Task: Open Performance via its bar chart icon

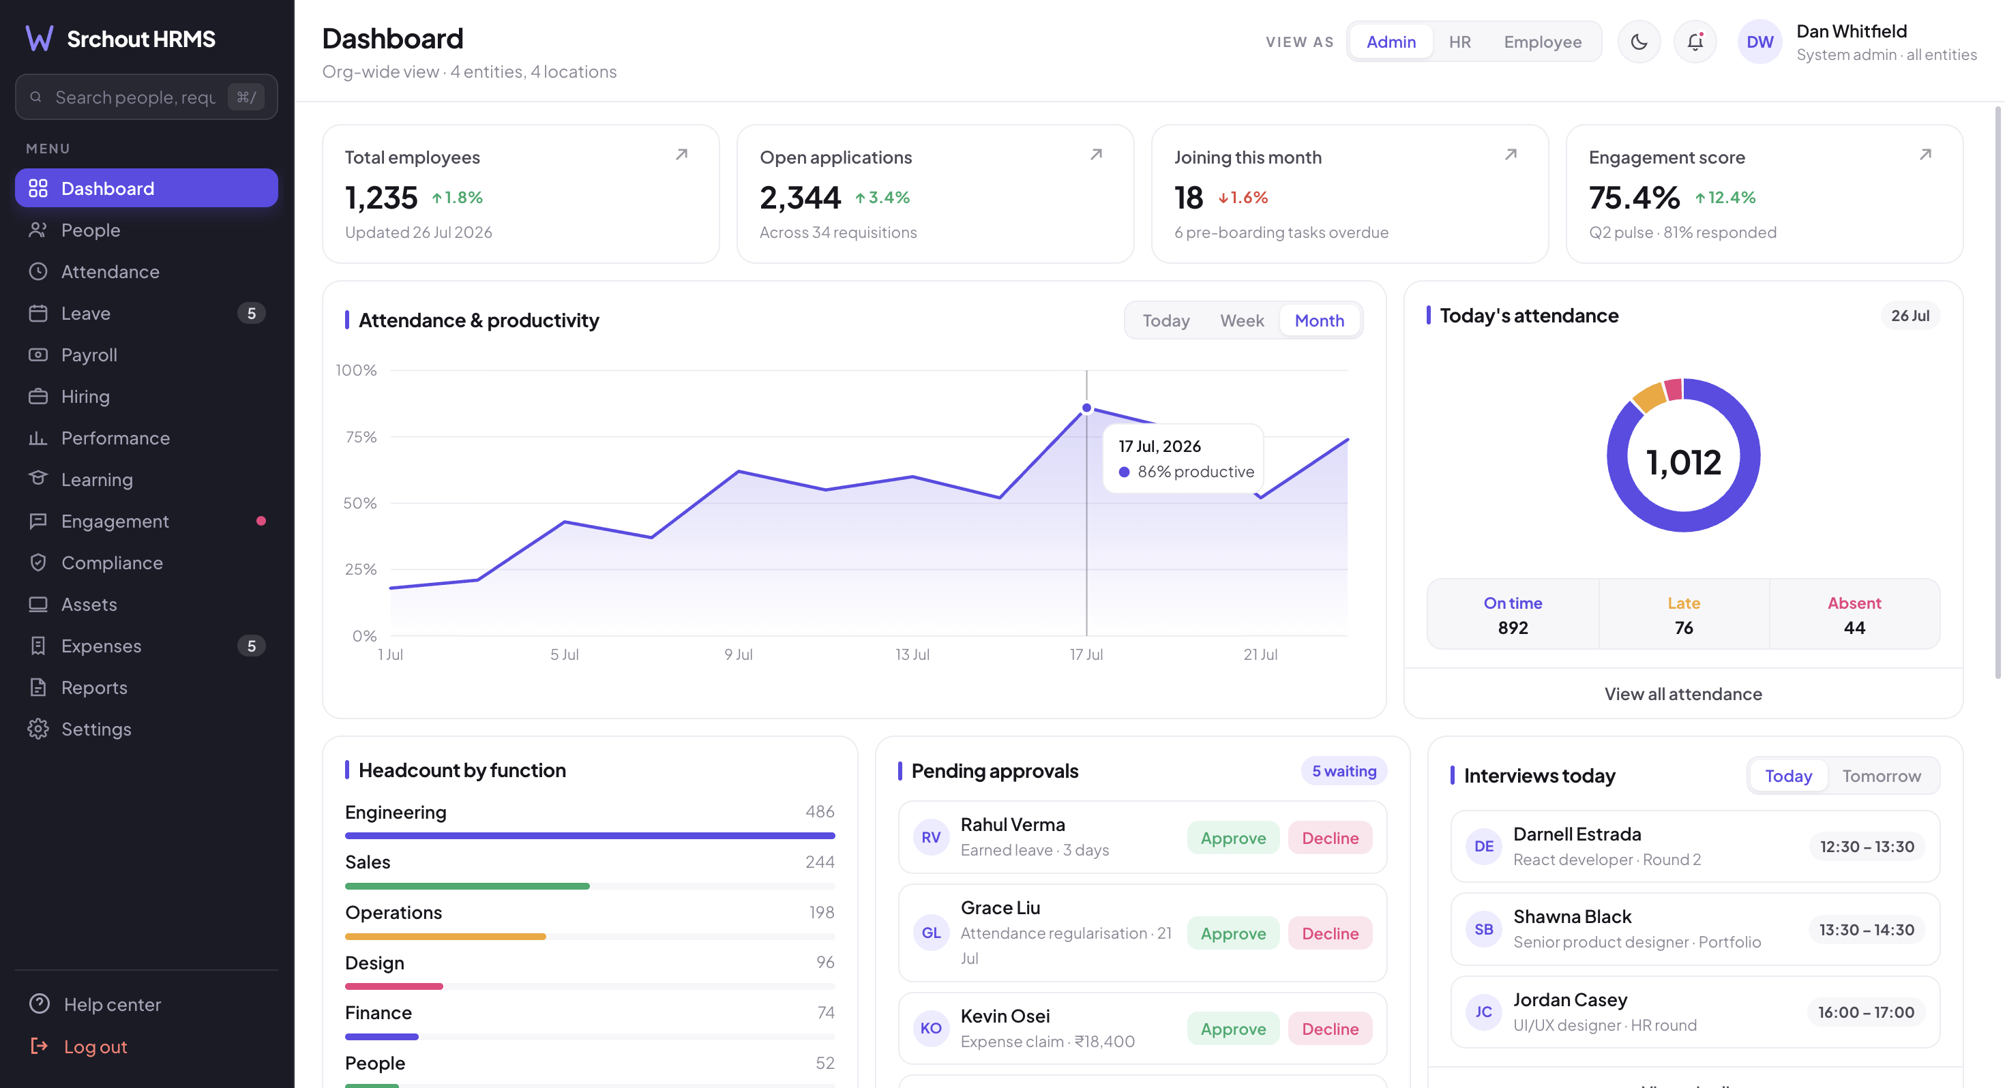Action: (38, 438)
